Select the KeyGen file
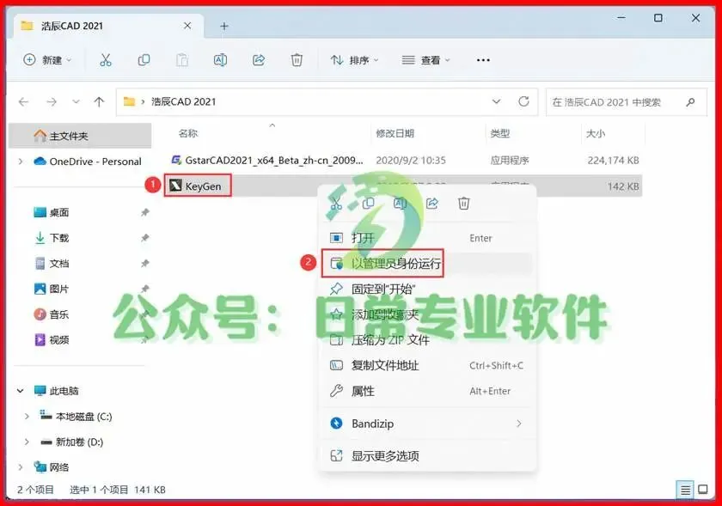 click(198, 186)
